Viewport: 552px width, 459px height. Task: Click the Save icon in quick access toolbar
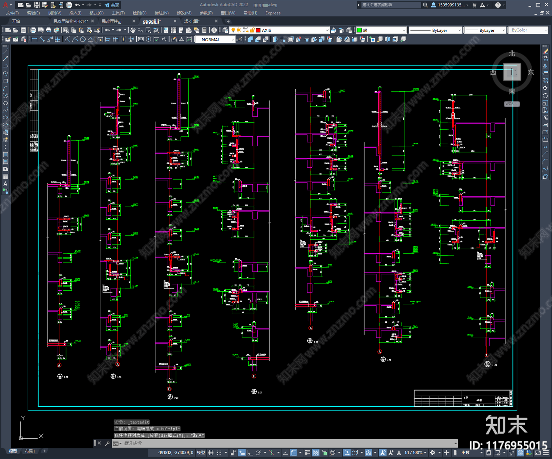coord(37,5)
